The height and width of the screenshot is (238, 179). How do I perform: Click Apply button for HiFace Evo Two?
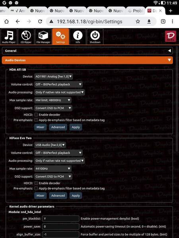click(76, 196)
